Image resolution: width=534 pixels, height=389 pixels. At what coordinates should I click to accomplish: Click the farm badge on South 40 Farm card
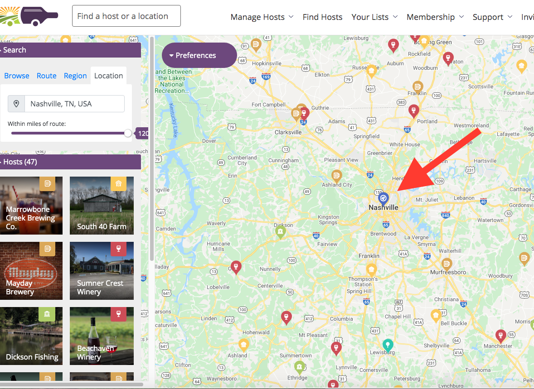point(118,184)
